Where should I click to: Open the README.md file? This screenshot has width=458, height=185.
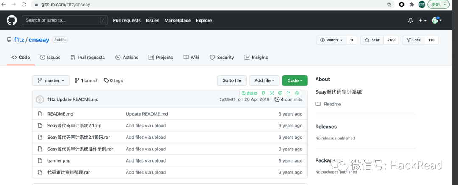point(60,114)
